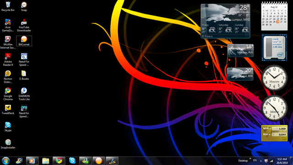Click the Moscow, RUS weather gadget

[x=240, y=50]
